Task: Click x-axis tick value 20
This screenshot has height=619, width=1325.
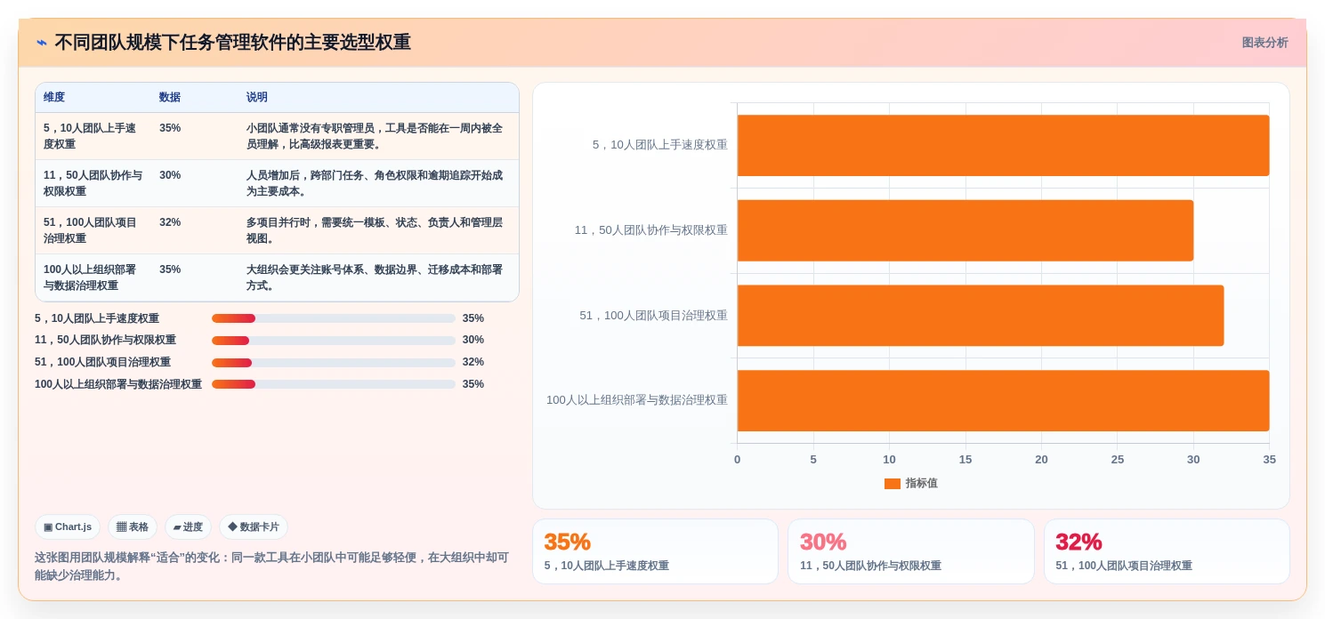Action: tap(1041, 460)
